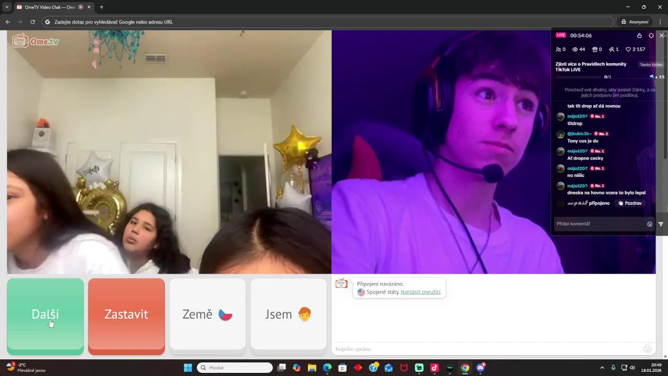Click the titdrop comment text
The height and width of the screenshot is (376, 668).
coord(575,124)
